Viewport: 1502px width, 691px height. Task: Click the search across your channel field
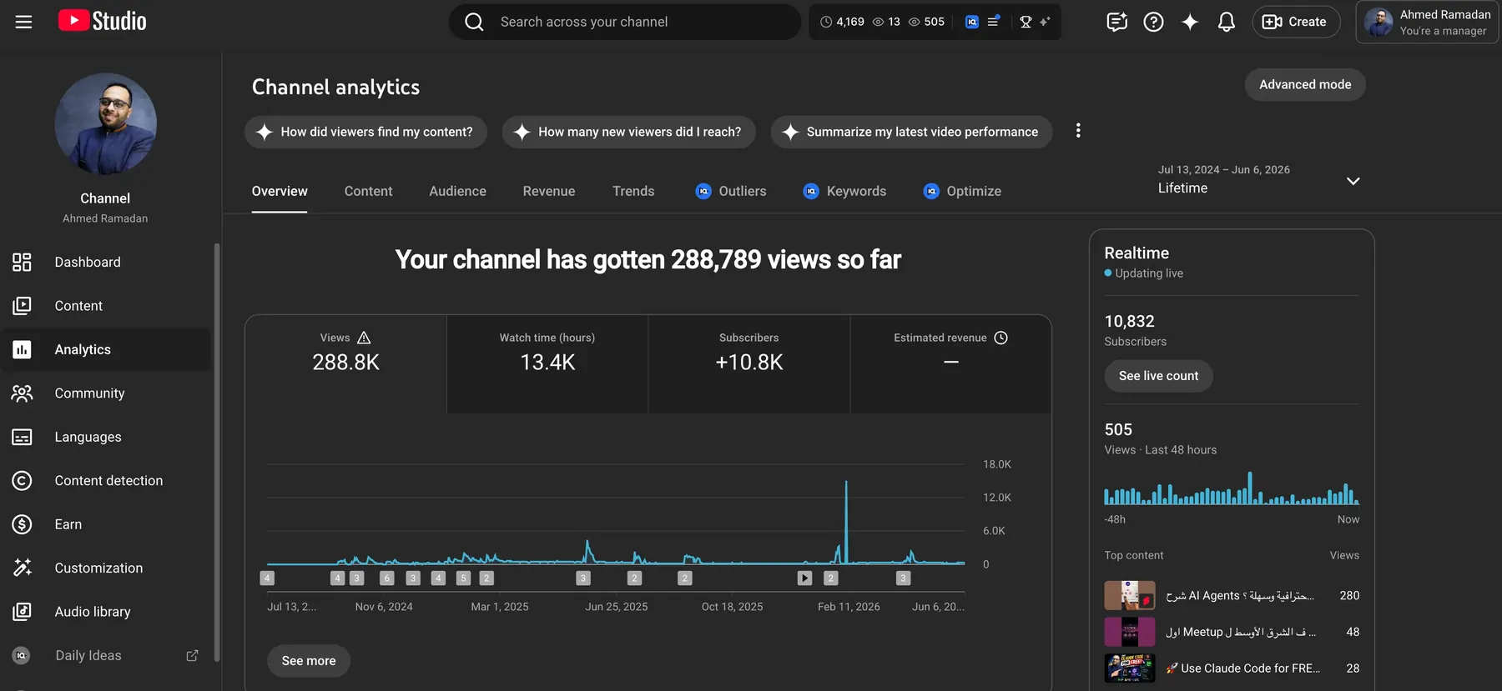625,22
